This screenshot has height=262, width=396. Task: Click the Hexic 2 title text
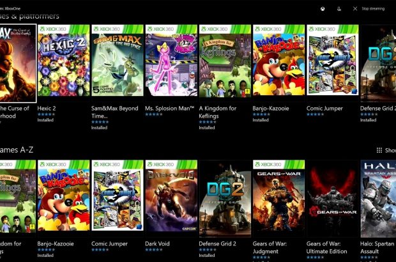(x=47, y=109)
